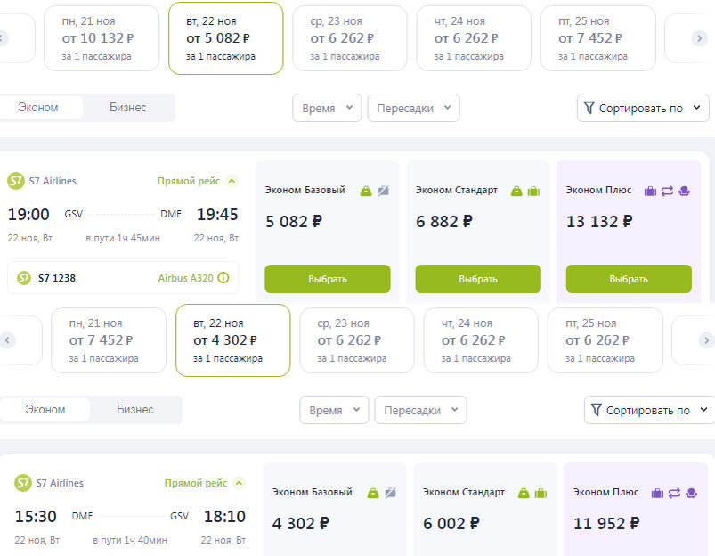This screenshot has width=715, height=556.
Task: Click the exchange arrows icon on the outbound Эконом Плюс fare
Action: [x=667, y=191]
